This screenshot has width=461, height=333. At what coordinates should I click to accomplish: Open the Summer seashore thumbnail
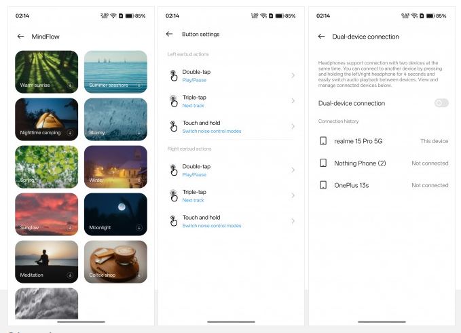click(115, 72)
